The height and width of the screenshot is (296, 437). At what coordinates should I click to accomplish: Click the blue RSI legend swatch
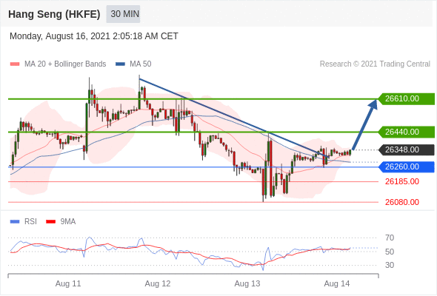pyautogui.click(x=15, y=222)
